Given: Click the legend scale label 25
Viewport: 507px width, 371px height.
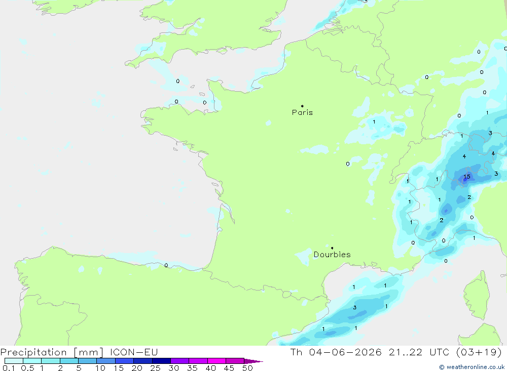Looking at the screenshot, I should [x=155, y=368].
